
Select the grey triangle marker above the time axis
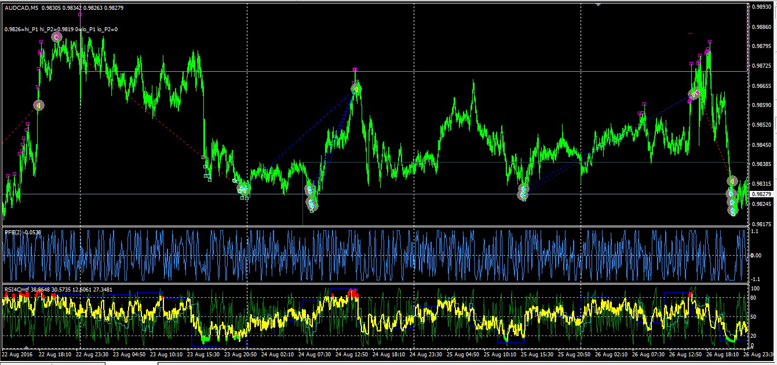coord(26,347)
